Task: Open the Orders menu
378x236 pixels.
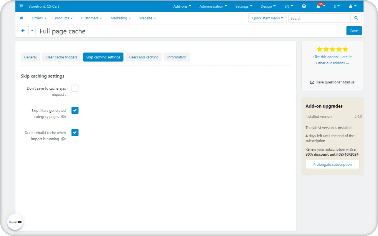Action: [39, 18]
